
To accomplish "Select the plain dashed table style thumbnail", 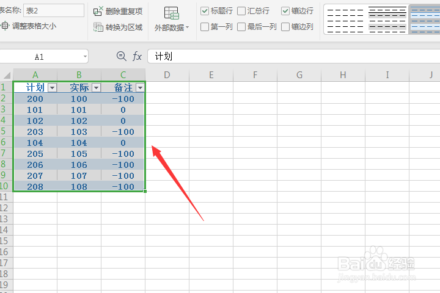I will tap(345, 20).
